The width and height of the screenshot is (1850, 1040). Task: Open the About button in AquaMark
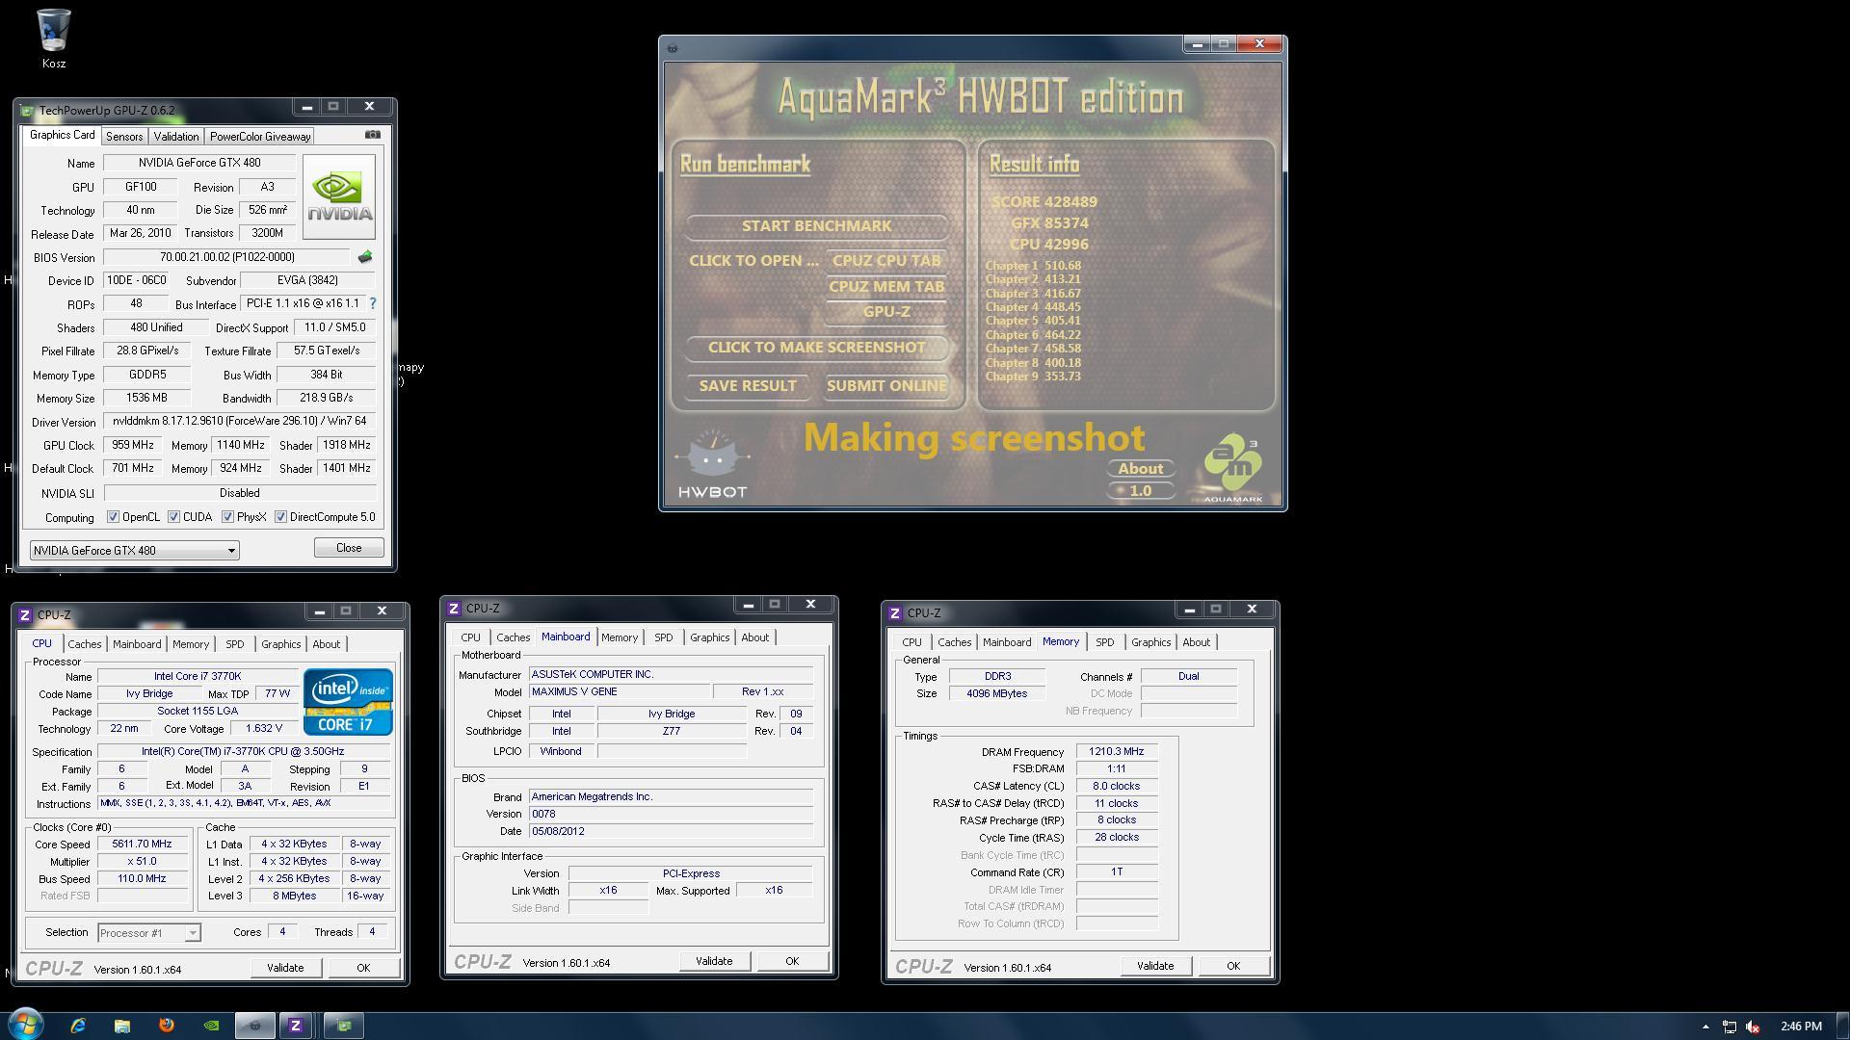point(1140,469)
